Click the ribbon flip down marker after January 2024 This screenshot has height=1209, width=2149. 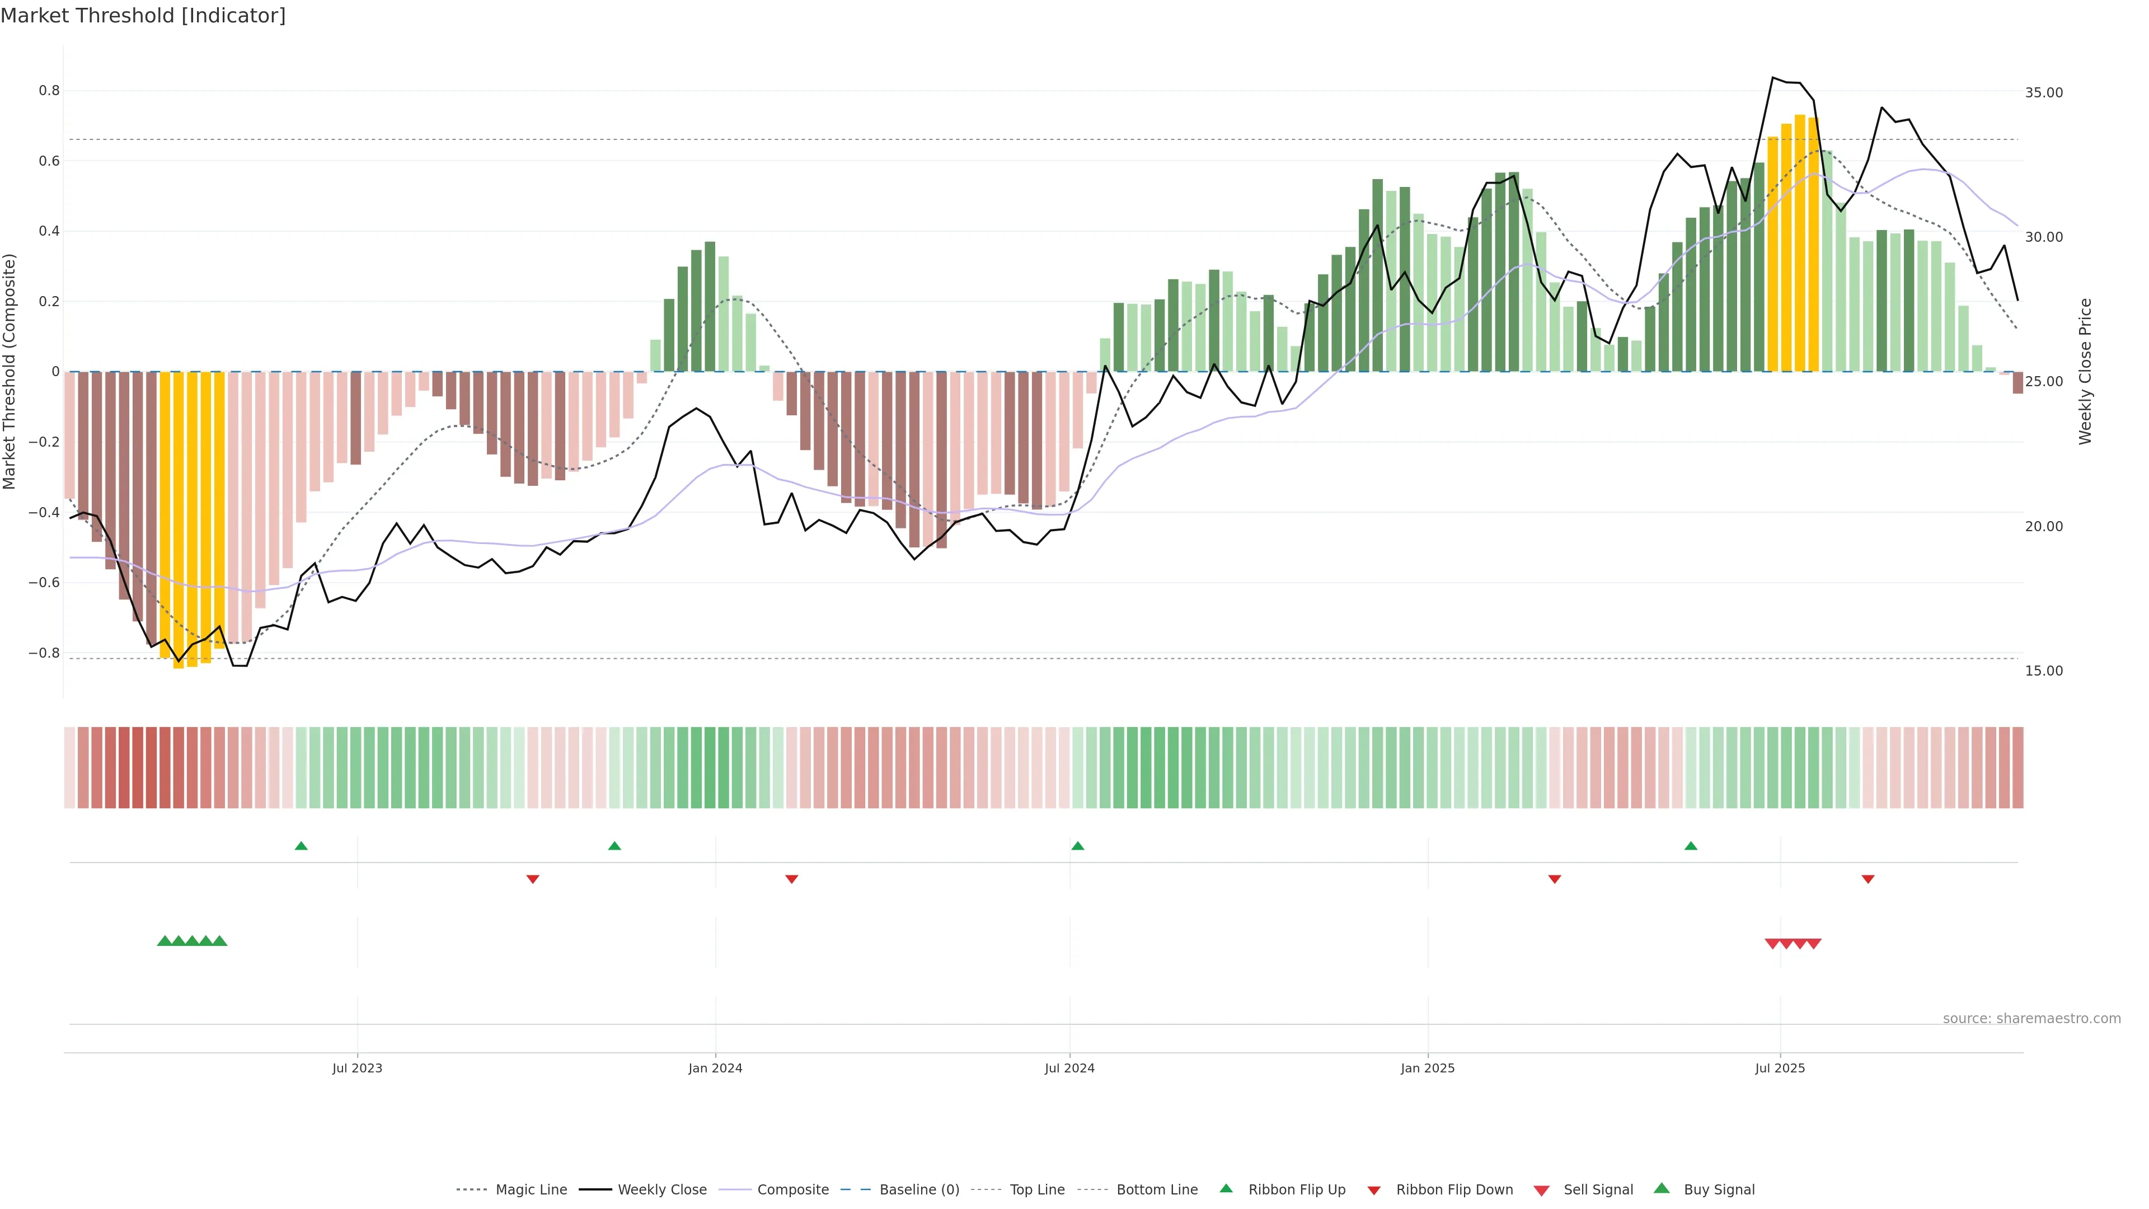point(792,879)
